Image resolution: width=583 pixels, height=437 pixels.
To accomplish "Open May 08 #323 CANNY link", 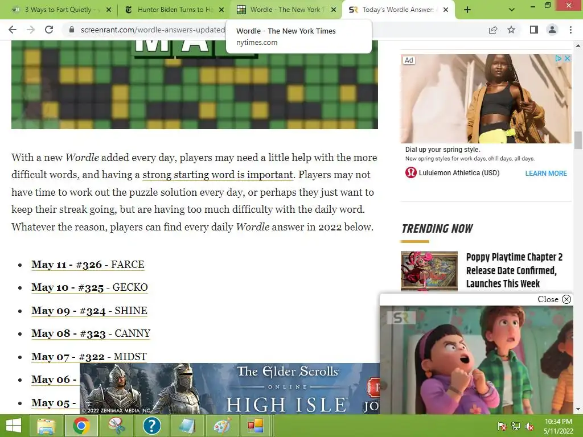I will point(91,333).
